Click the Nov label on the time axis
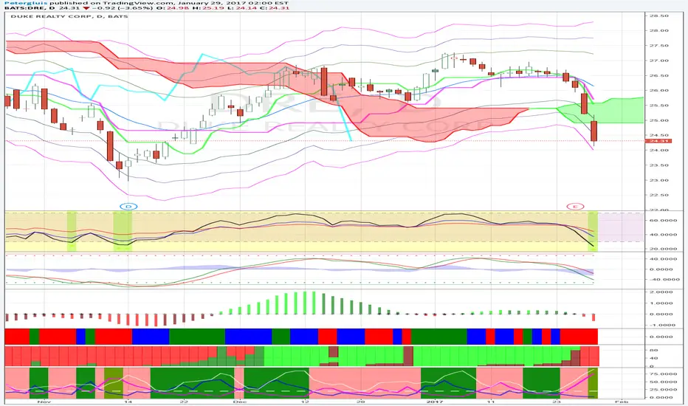Screen dimensions: 688x406 pos(43,402)
